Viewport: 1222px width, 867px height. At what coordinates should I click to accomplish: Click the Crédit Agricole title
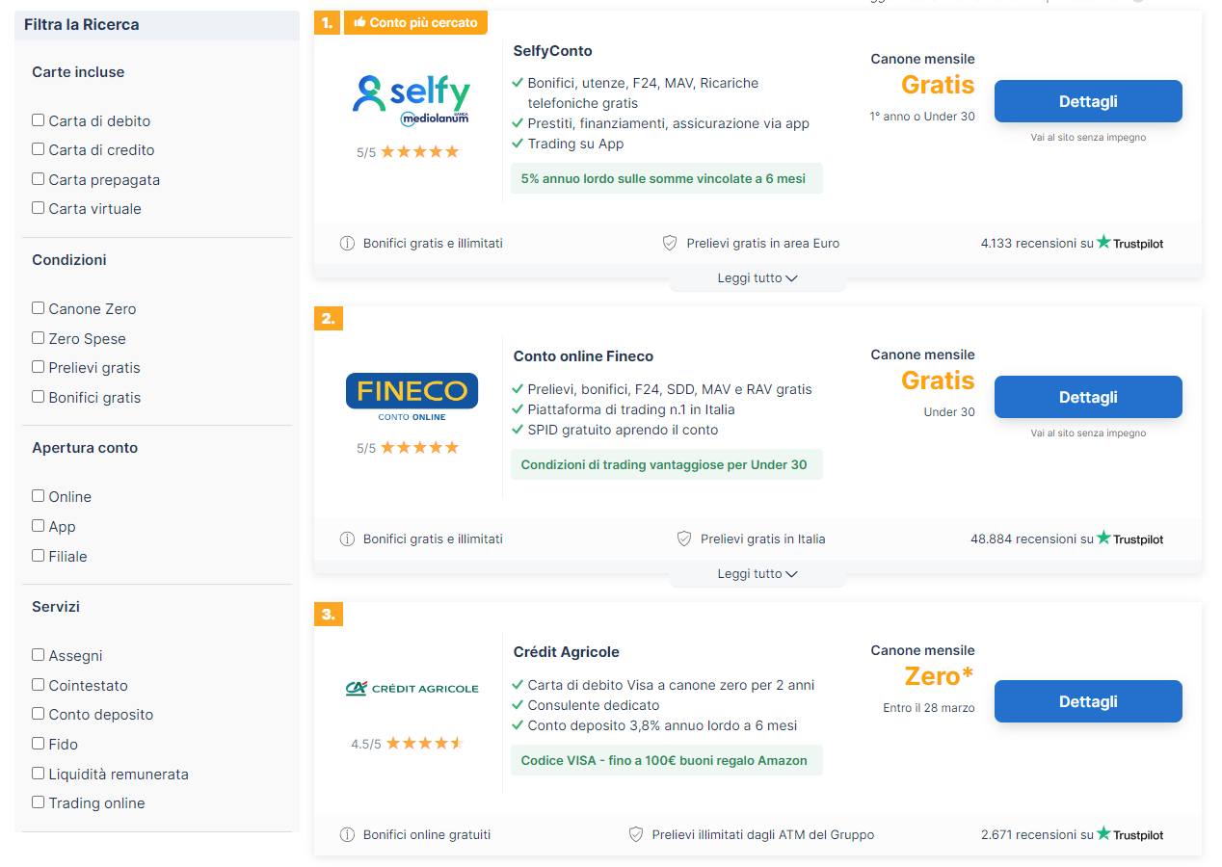click(567, 652)
